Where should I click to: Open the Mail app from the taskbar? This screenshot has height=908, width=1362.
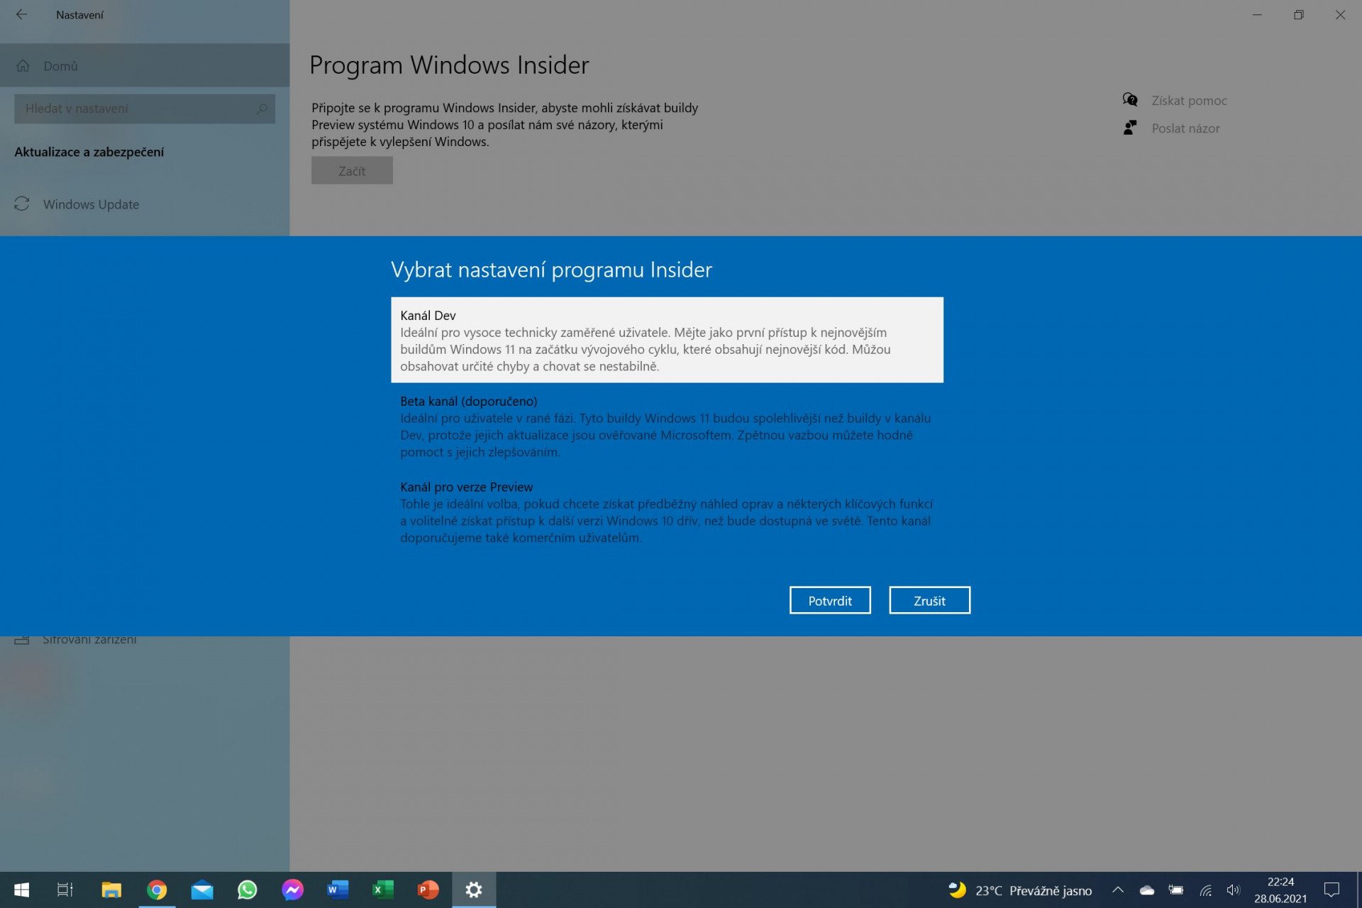(202, 890)
